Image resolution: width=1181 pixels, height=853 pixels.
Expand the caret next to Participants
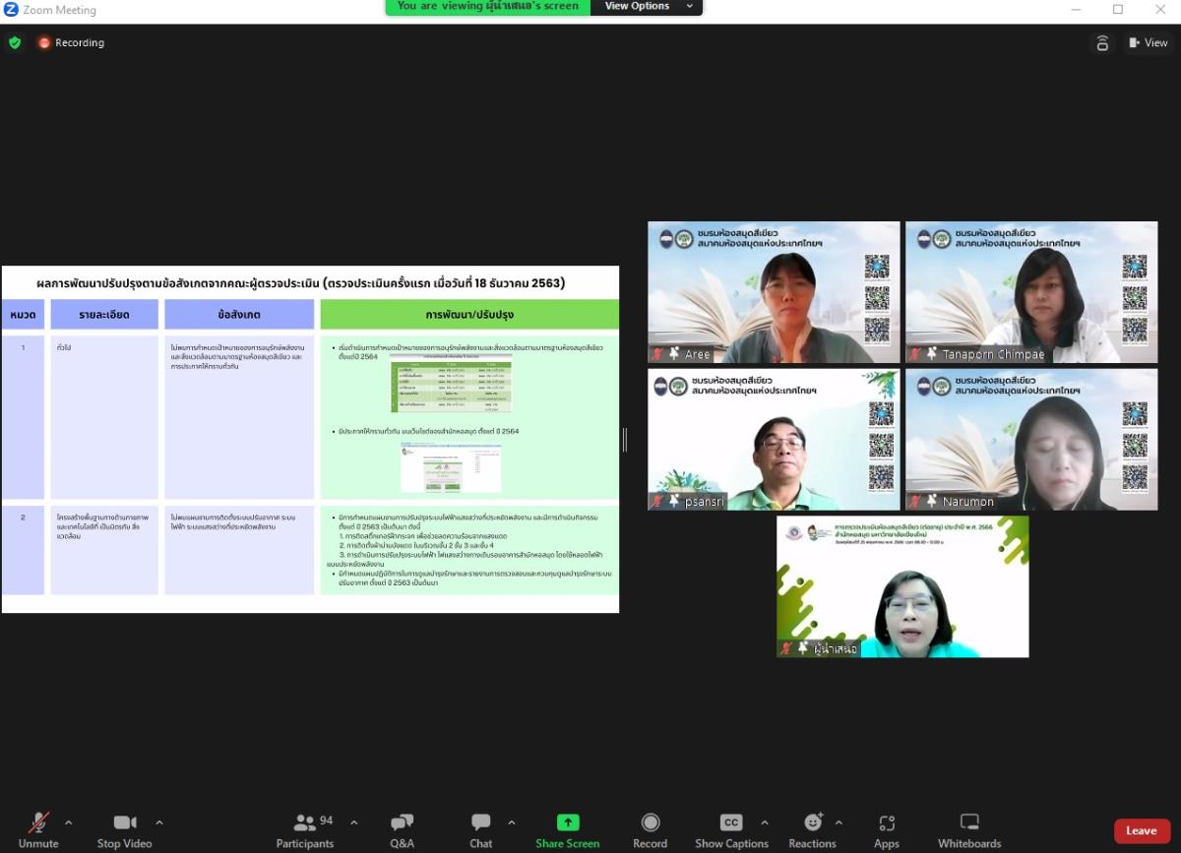point(354,823)
